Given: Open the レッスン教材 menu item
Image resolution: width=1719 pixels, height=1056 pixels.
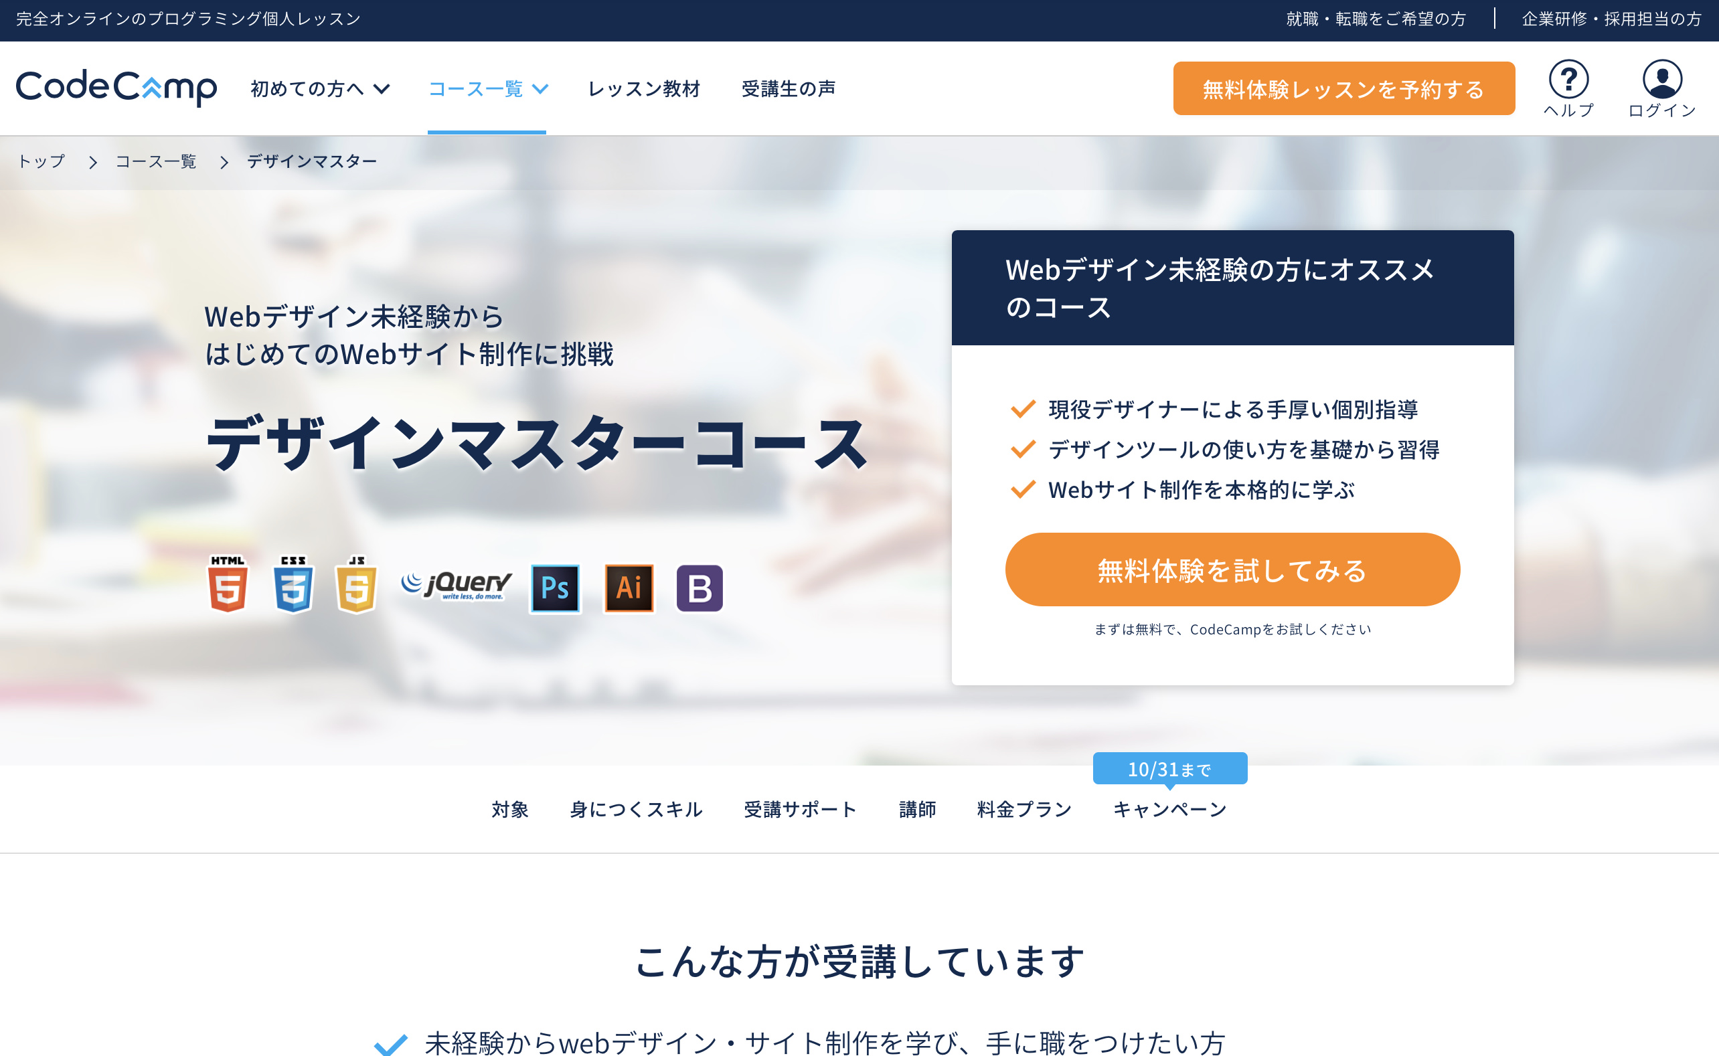Looking at the screenshot, I should pyautogui.click(x=644, y=89).
